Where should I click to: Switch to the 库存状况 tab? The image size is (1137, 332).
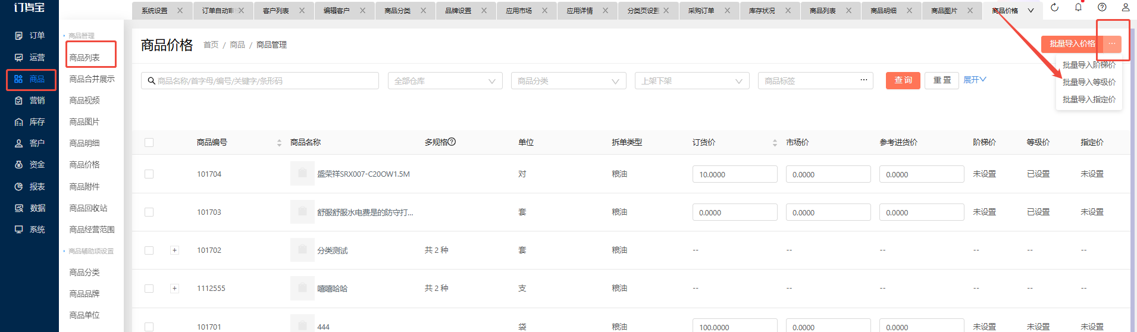762,11
